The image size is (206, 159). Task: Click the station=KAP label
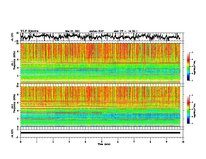(x=96, y=31)
